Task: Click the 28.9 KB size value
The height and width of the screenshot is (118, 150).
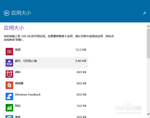Action: click(81, 72)
